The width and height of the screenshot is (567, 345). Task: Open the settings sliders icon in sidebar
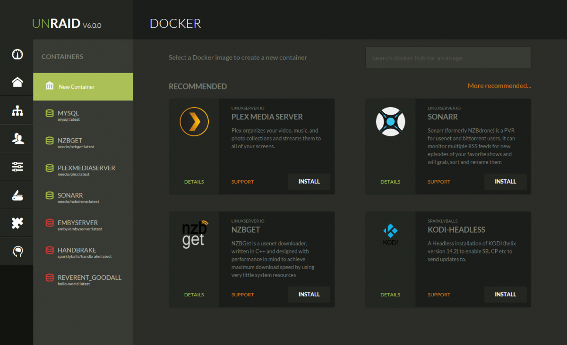[17, 167]
